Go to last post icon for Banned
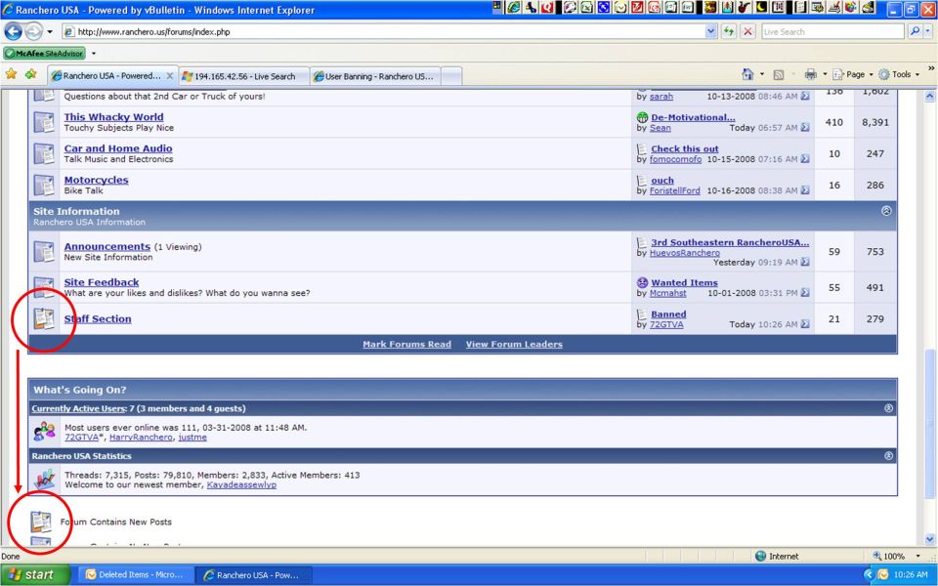 (x=805, y=324)
